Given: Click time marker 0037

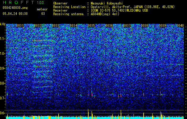Looking at the screenshot, I should (x=127, y=26).
